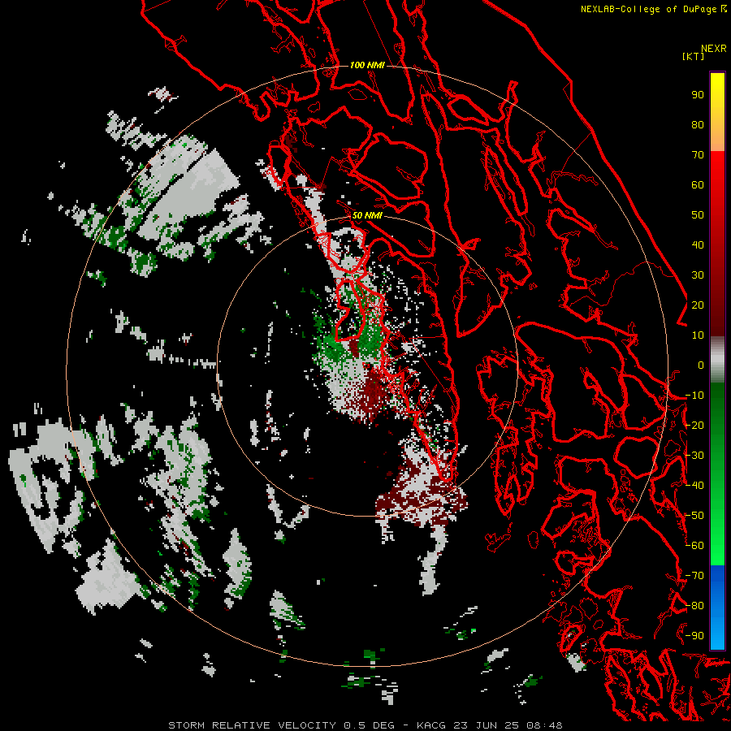Image resolution: width=731 pixels, height=731 pixels.
Task: Click the -30 value on velocity scale
Action: (694, 456)
